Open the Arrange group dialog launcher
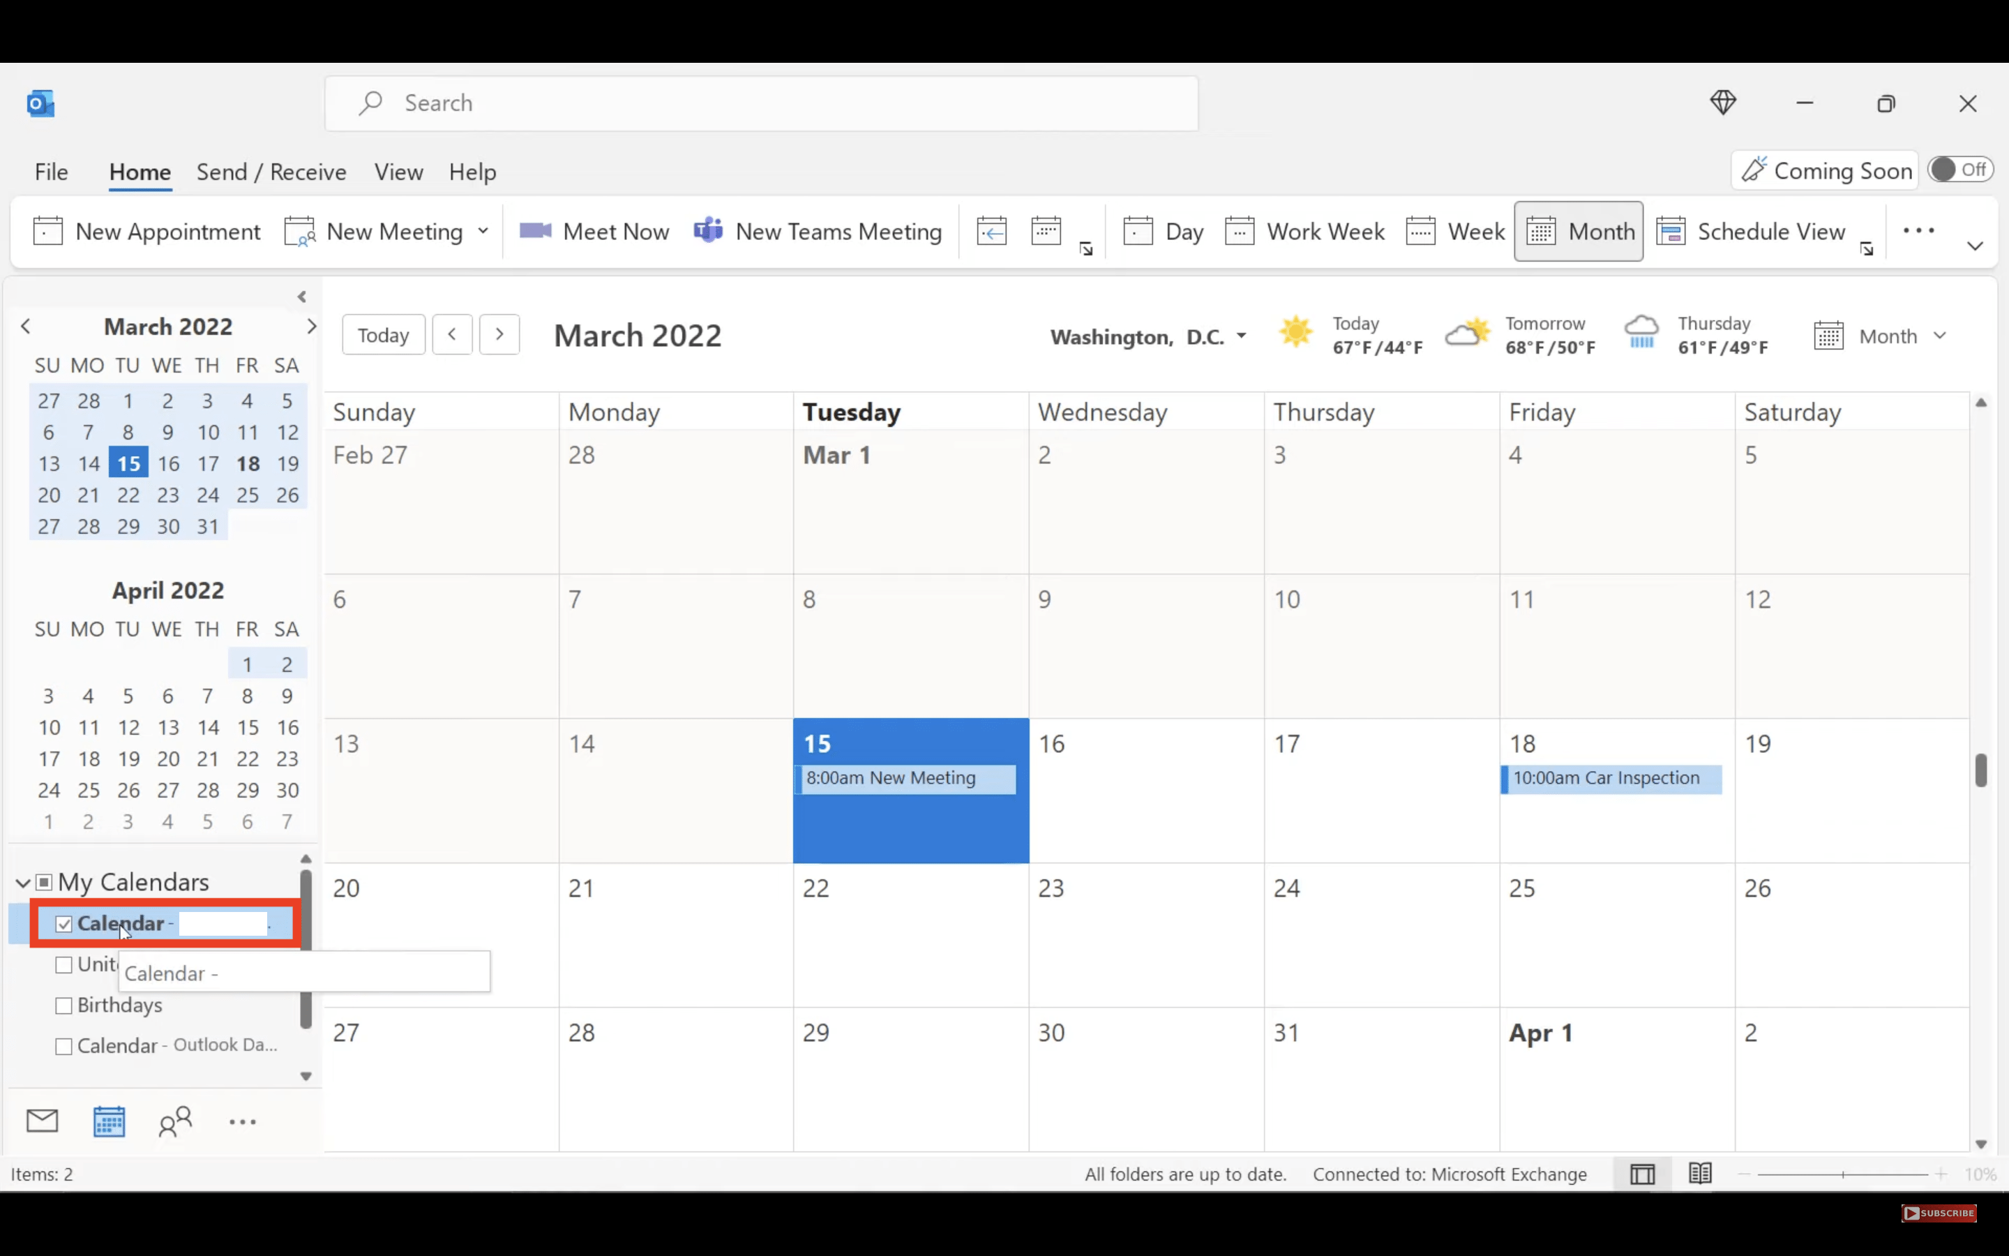Screen dimensions: 2009x1256 (x=1867, y=249)
